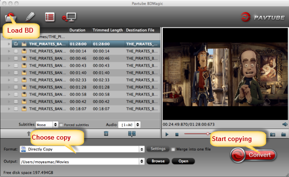
Task: Click the 00:24:49:870/01:28:00:673 timecode
Action: [188, 124]
